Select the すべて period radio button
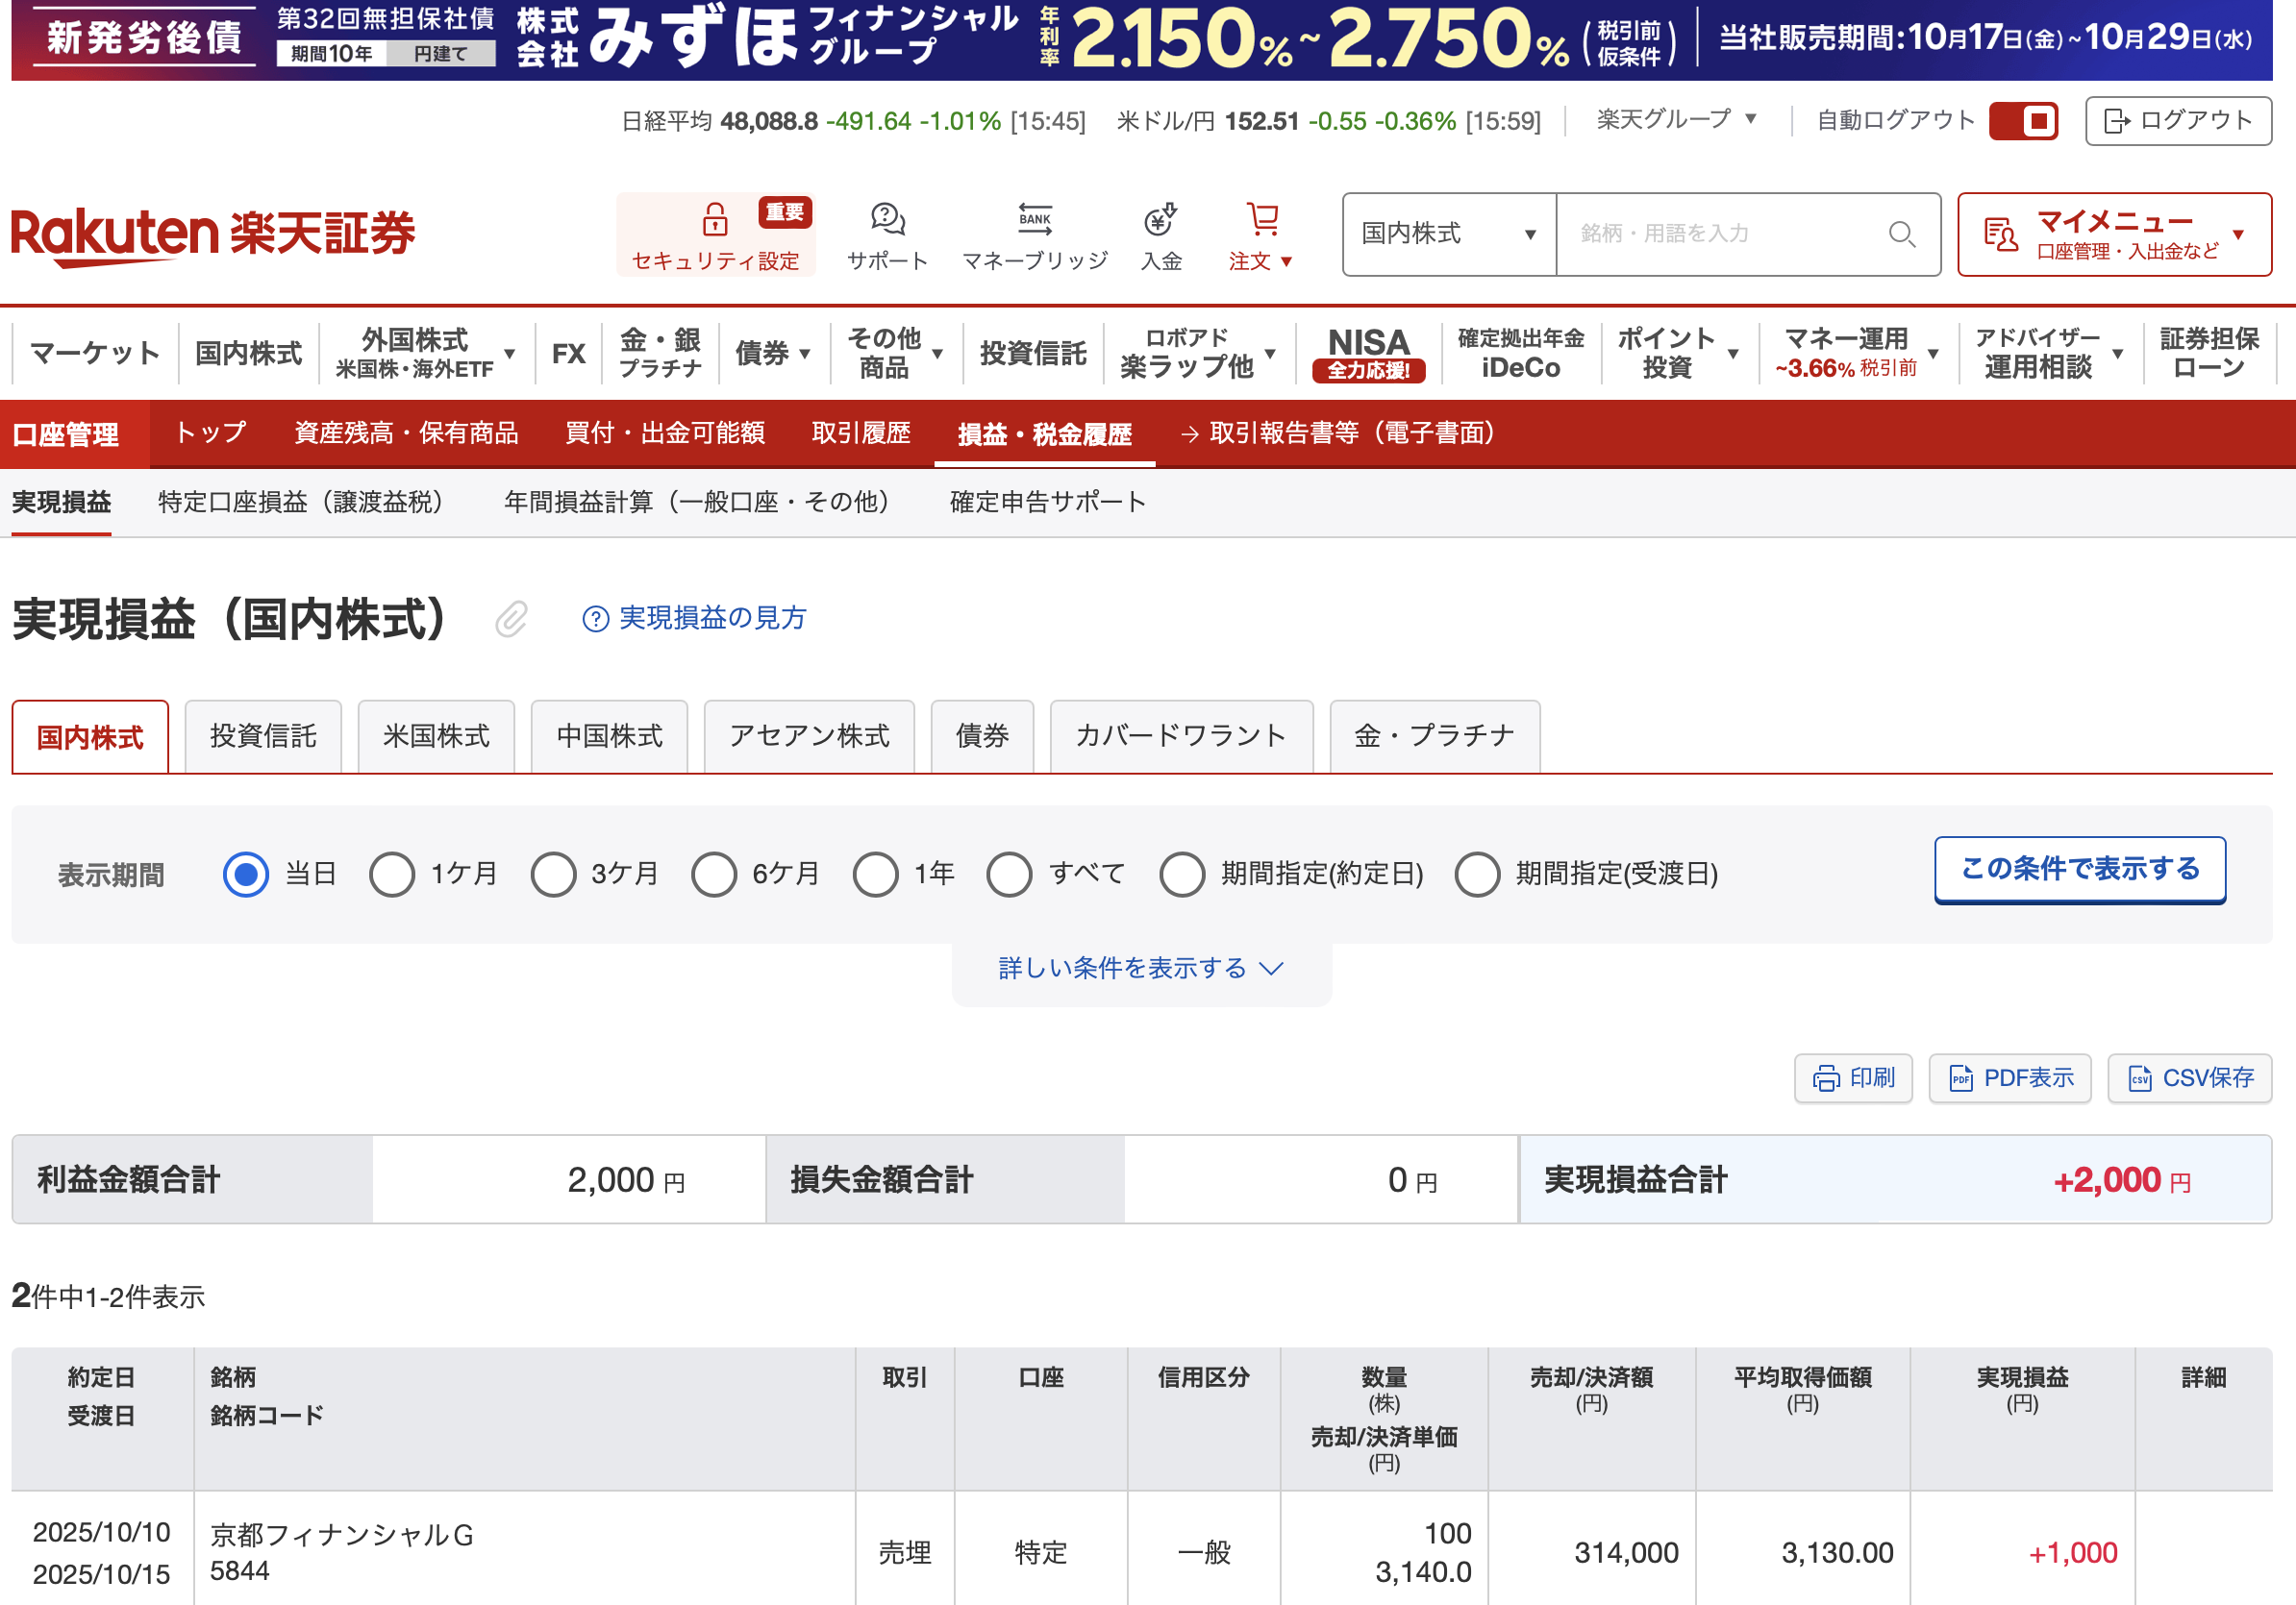Image resolution: width=2296 pixels, height=1605 pixels. (x=1009, y=875)
